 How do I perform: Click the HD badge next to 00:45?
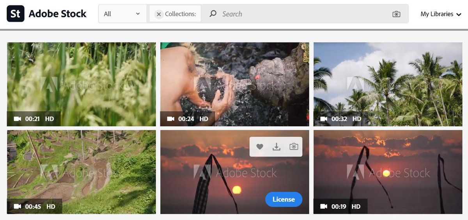(x=51, y=206)
